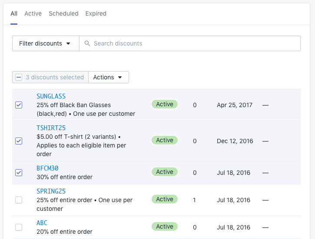This screenshot has height=239, width=315.
Task: Switch to the All tab
Action: [x=14, y=13]
